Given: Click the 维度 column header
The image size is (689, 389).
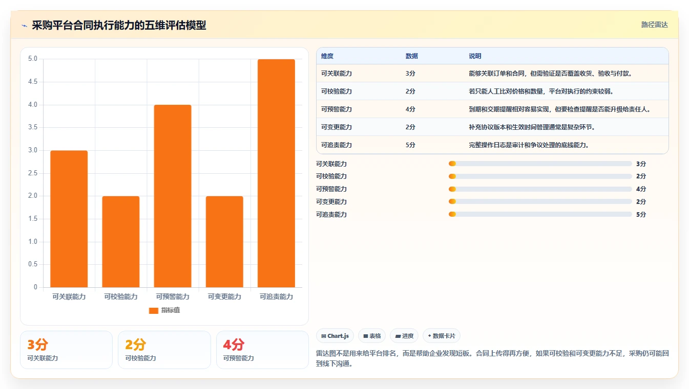Looking at the screenshot, I should tap(327, 56).
